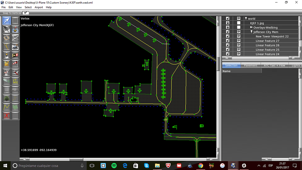Screen dimensions: 302x170
Task: Select the Runway tool
Action: [x=7, y=29]
